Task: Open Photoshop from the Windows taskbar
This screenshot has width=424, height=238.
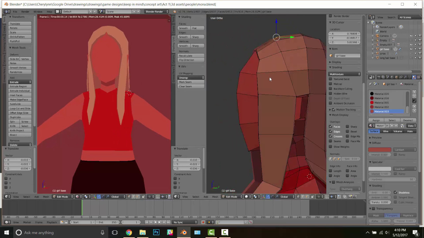Action: pos(156,232)
